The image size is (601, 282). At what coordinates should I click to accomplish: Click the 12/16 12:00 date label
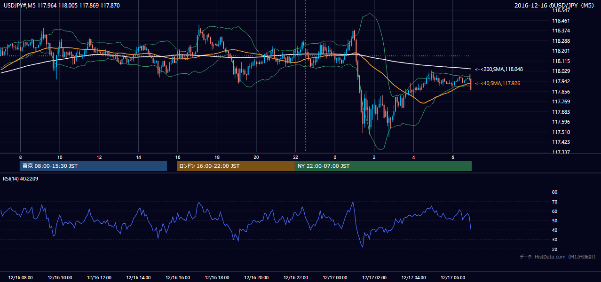pyautogui.click(x=99, y=278)
